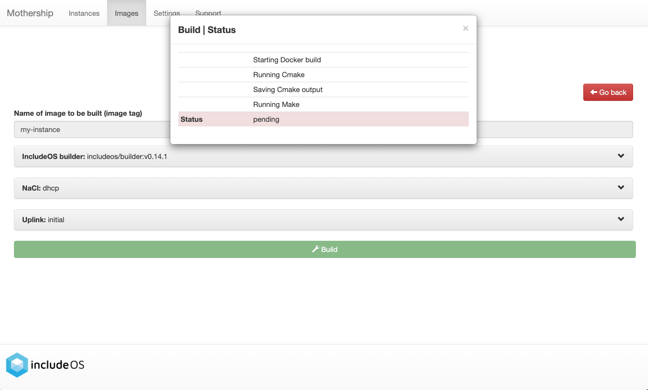The image size is (648, 390).
Task: Click the Uplink: initial panel heading
Action: click(324, 220)
